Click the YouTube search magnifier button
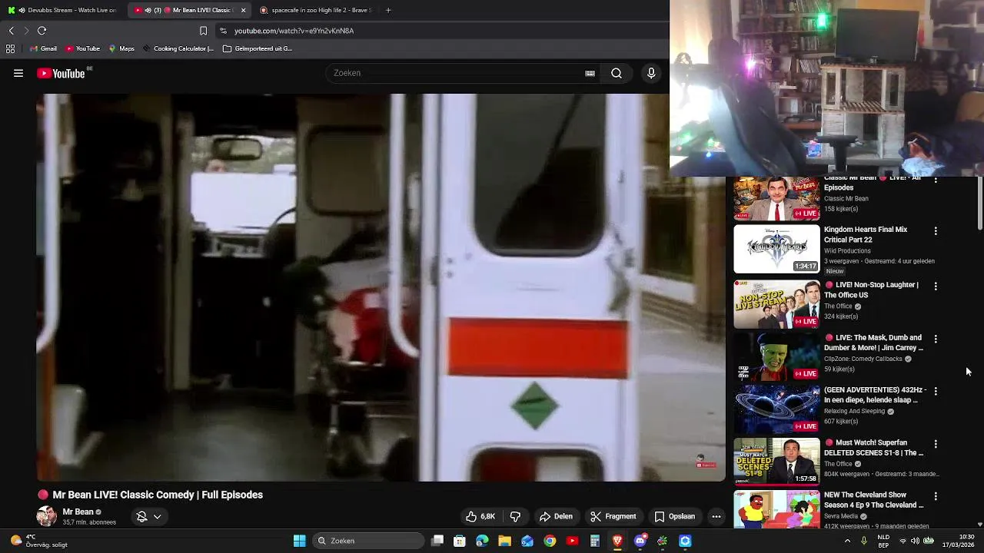 617,73
